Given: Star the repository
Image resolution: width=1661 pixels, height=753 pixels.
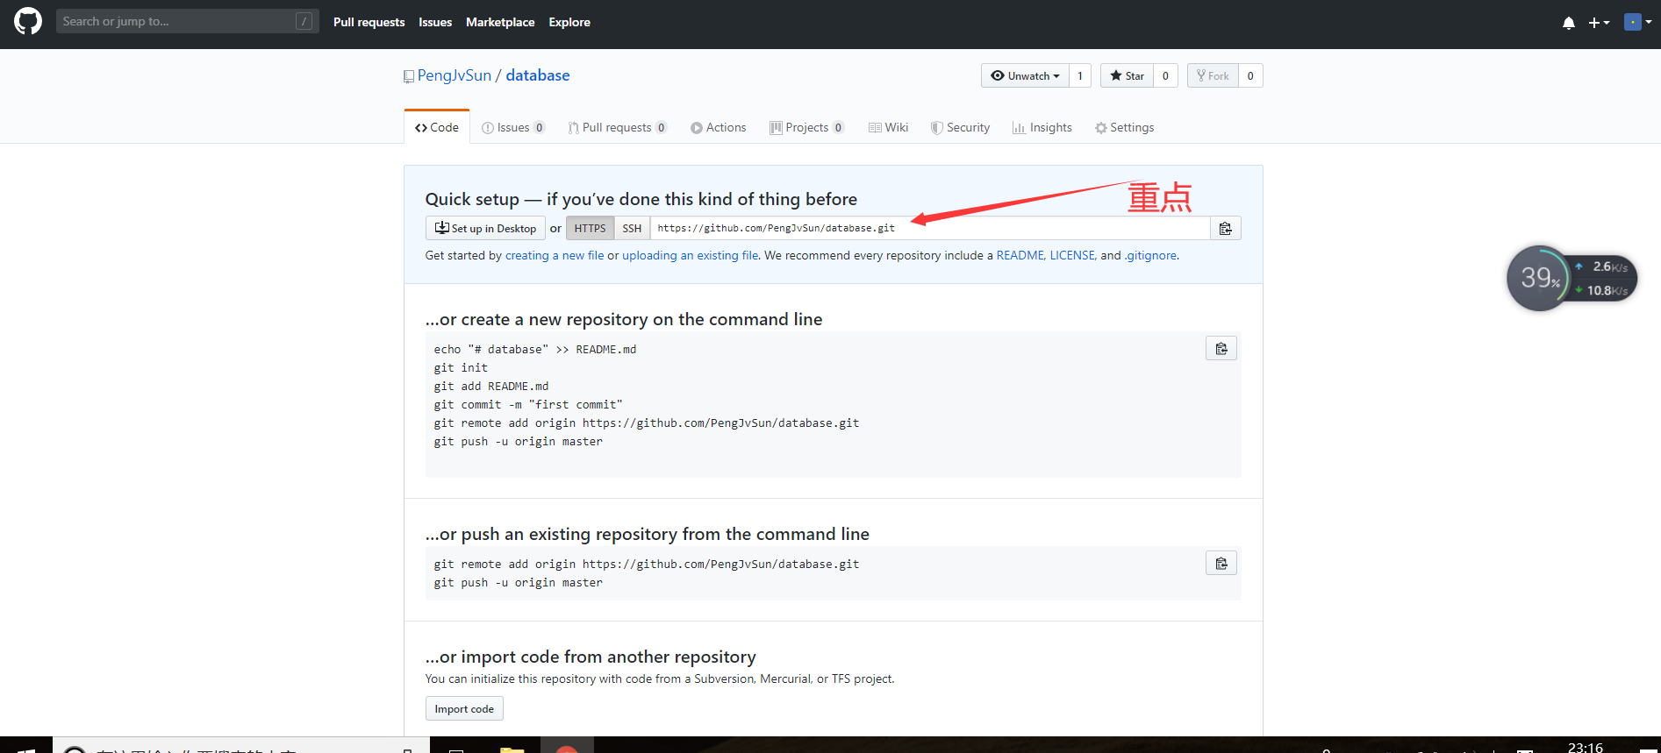Looking at the screenshot, I should (x=1127, y=75).
